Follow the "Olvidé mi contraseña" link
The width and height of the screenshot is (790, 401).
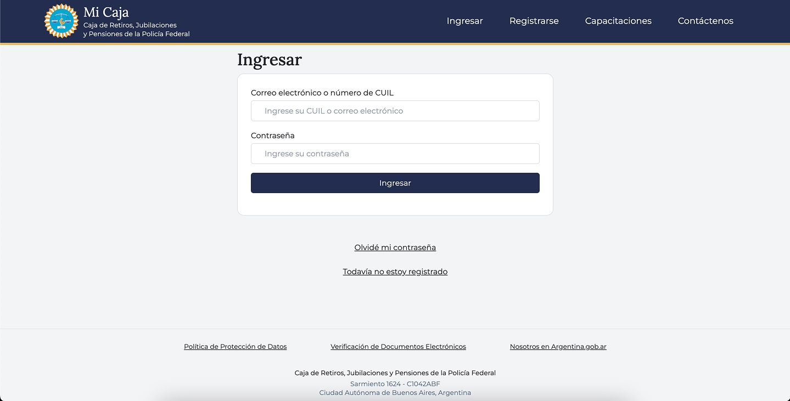[x=395, y=247]
